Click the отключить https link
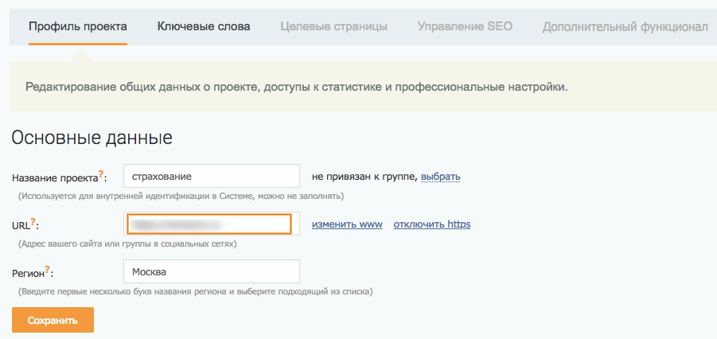Image resolution: width=717 pixels, height=339 pixels. click(431, 224)
